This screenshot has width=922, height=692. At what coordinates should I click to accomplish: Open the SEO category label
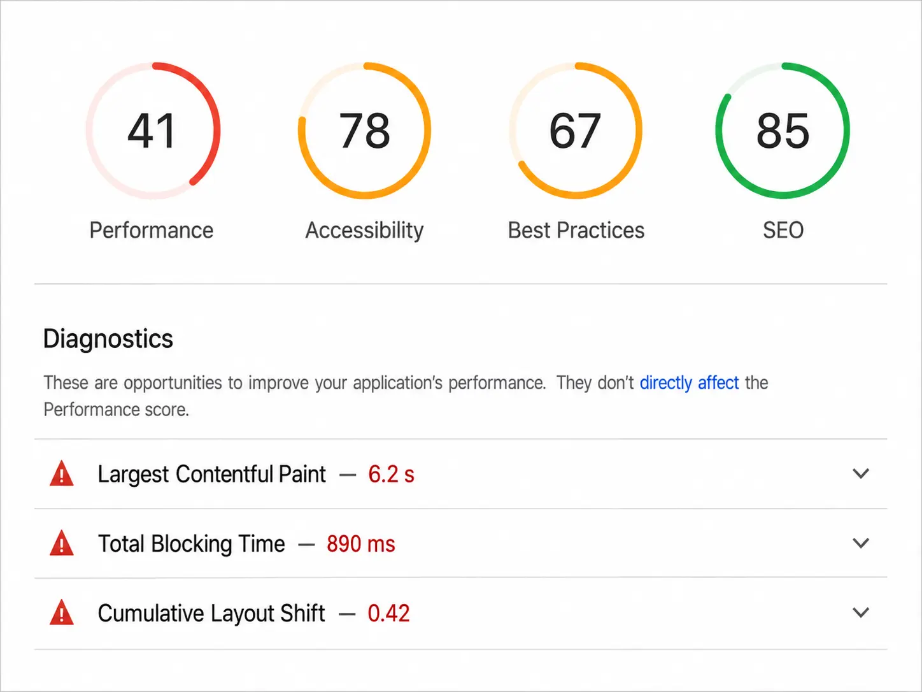[783, 230]
